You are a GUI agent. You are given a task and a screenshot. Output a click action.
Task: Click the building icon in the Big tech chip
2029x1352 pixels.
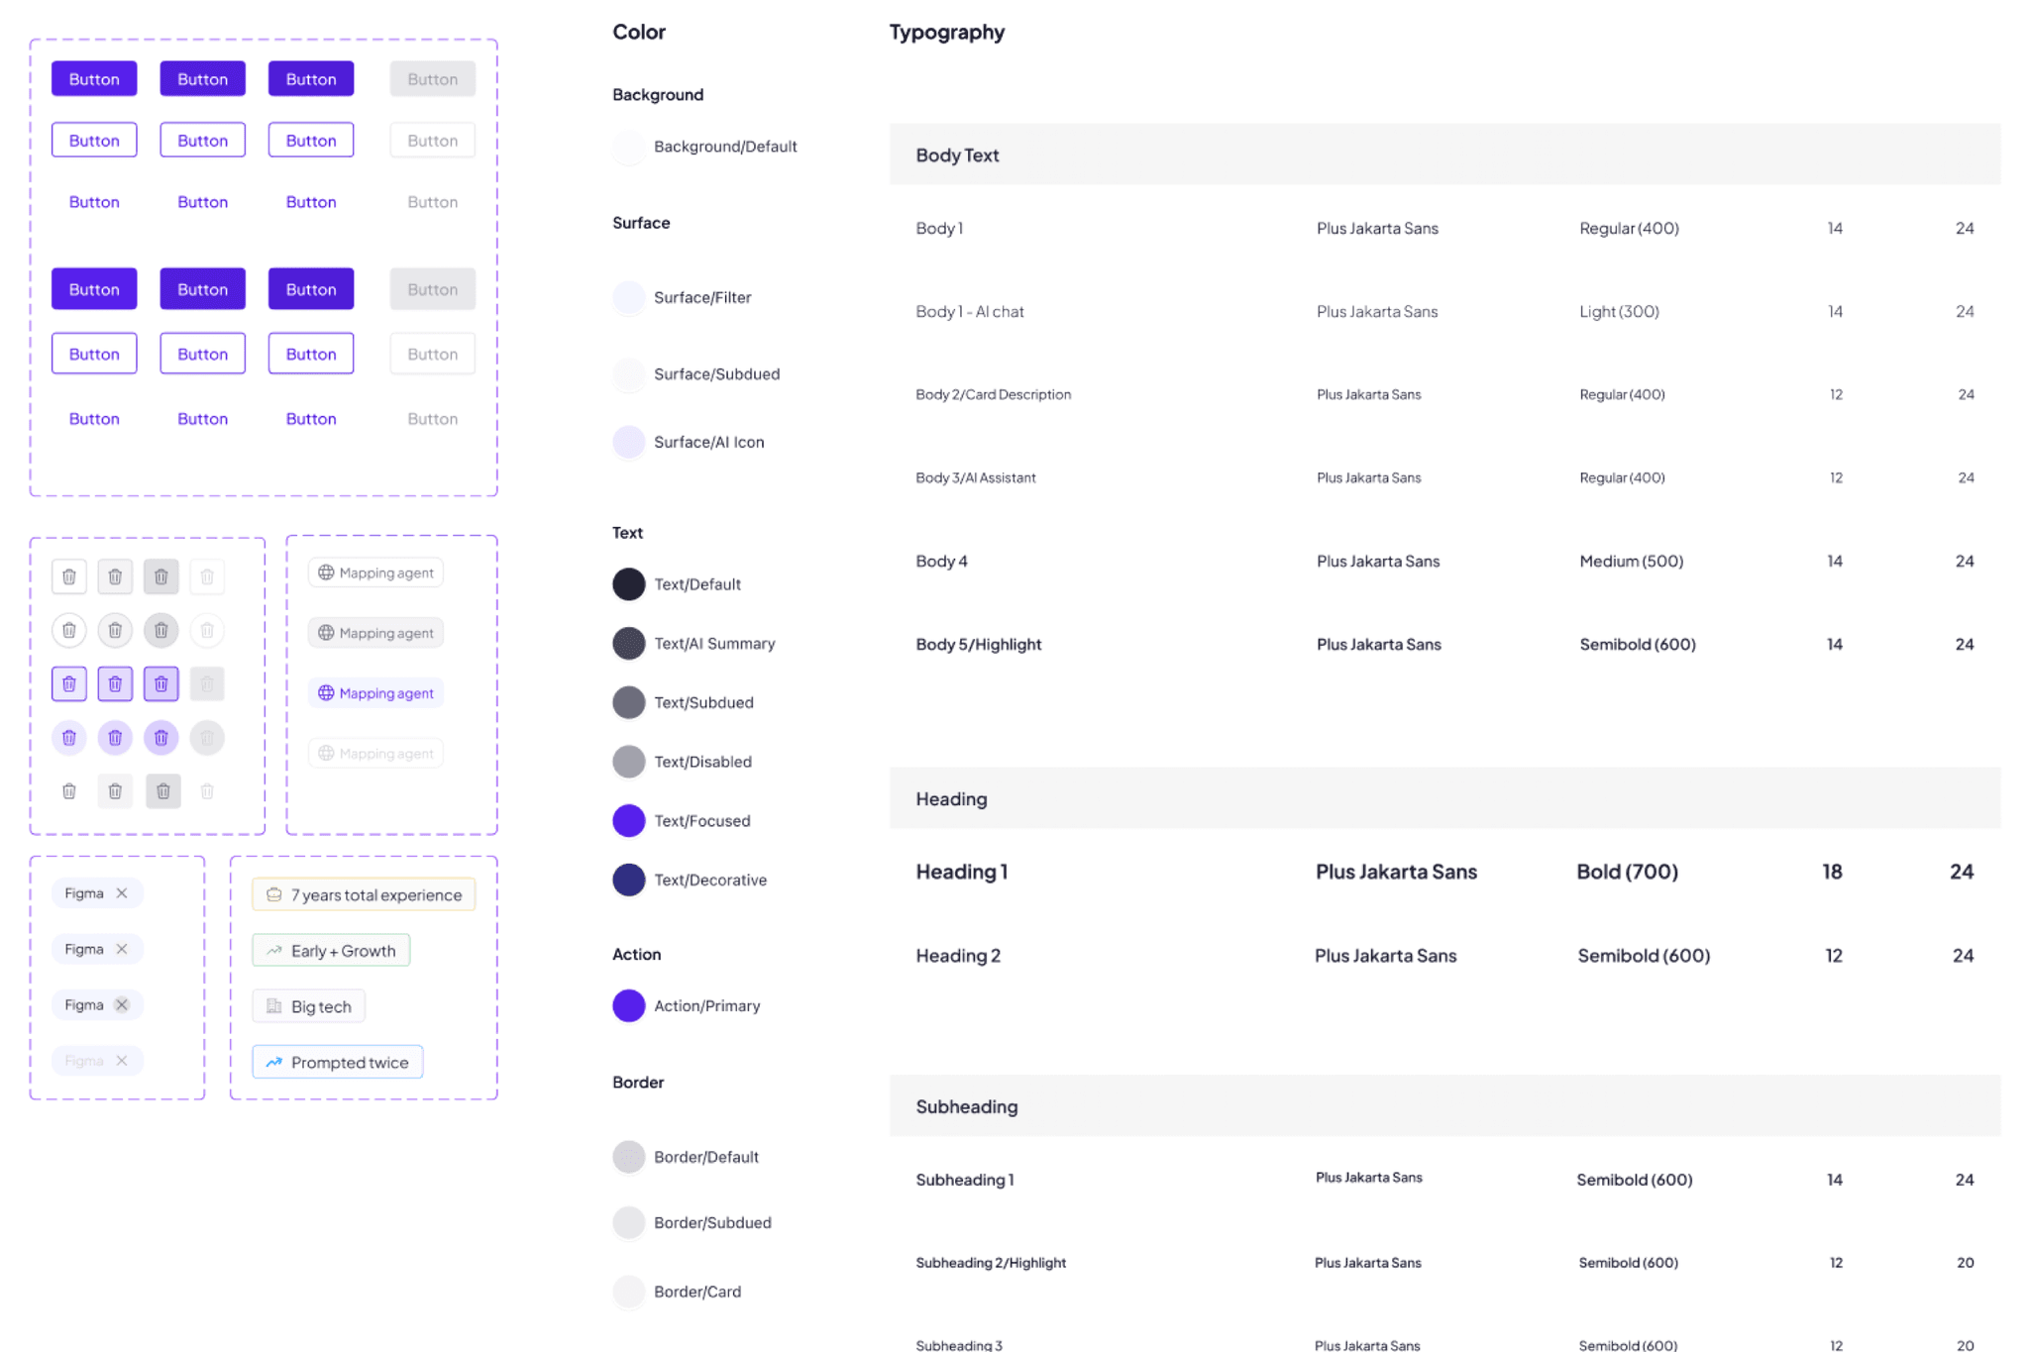(274, 1006)
